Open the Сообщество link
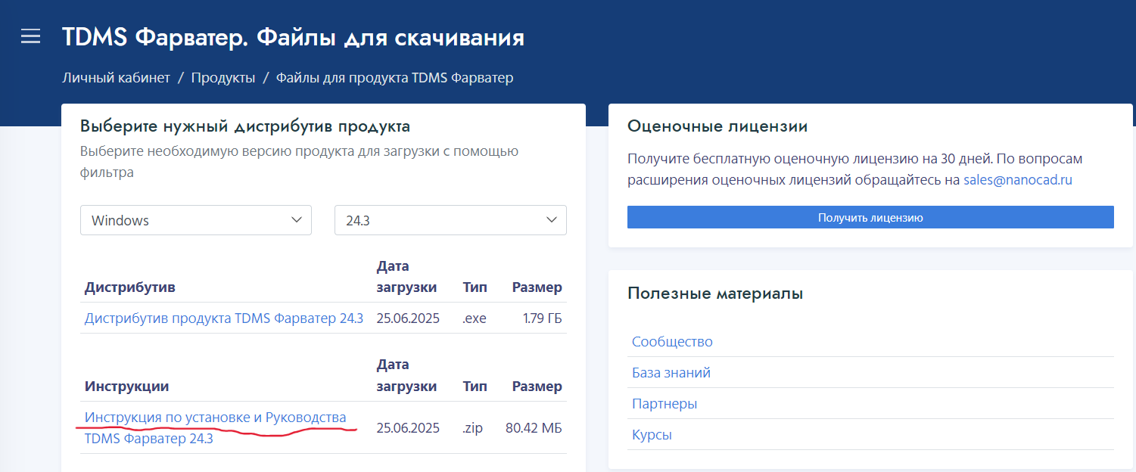This screenshot has height=472, width=1136. point(672,341)
